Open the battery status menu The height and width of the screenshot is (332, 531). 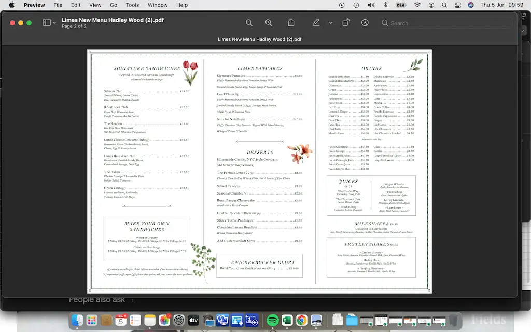pyautogui.click(x=401, y=5)
